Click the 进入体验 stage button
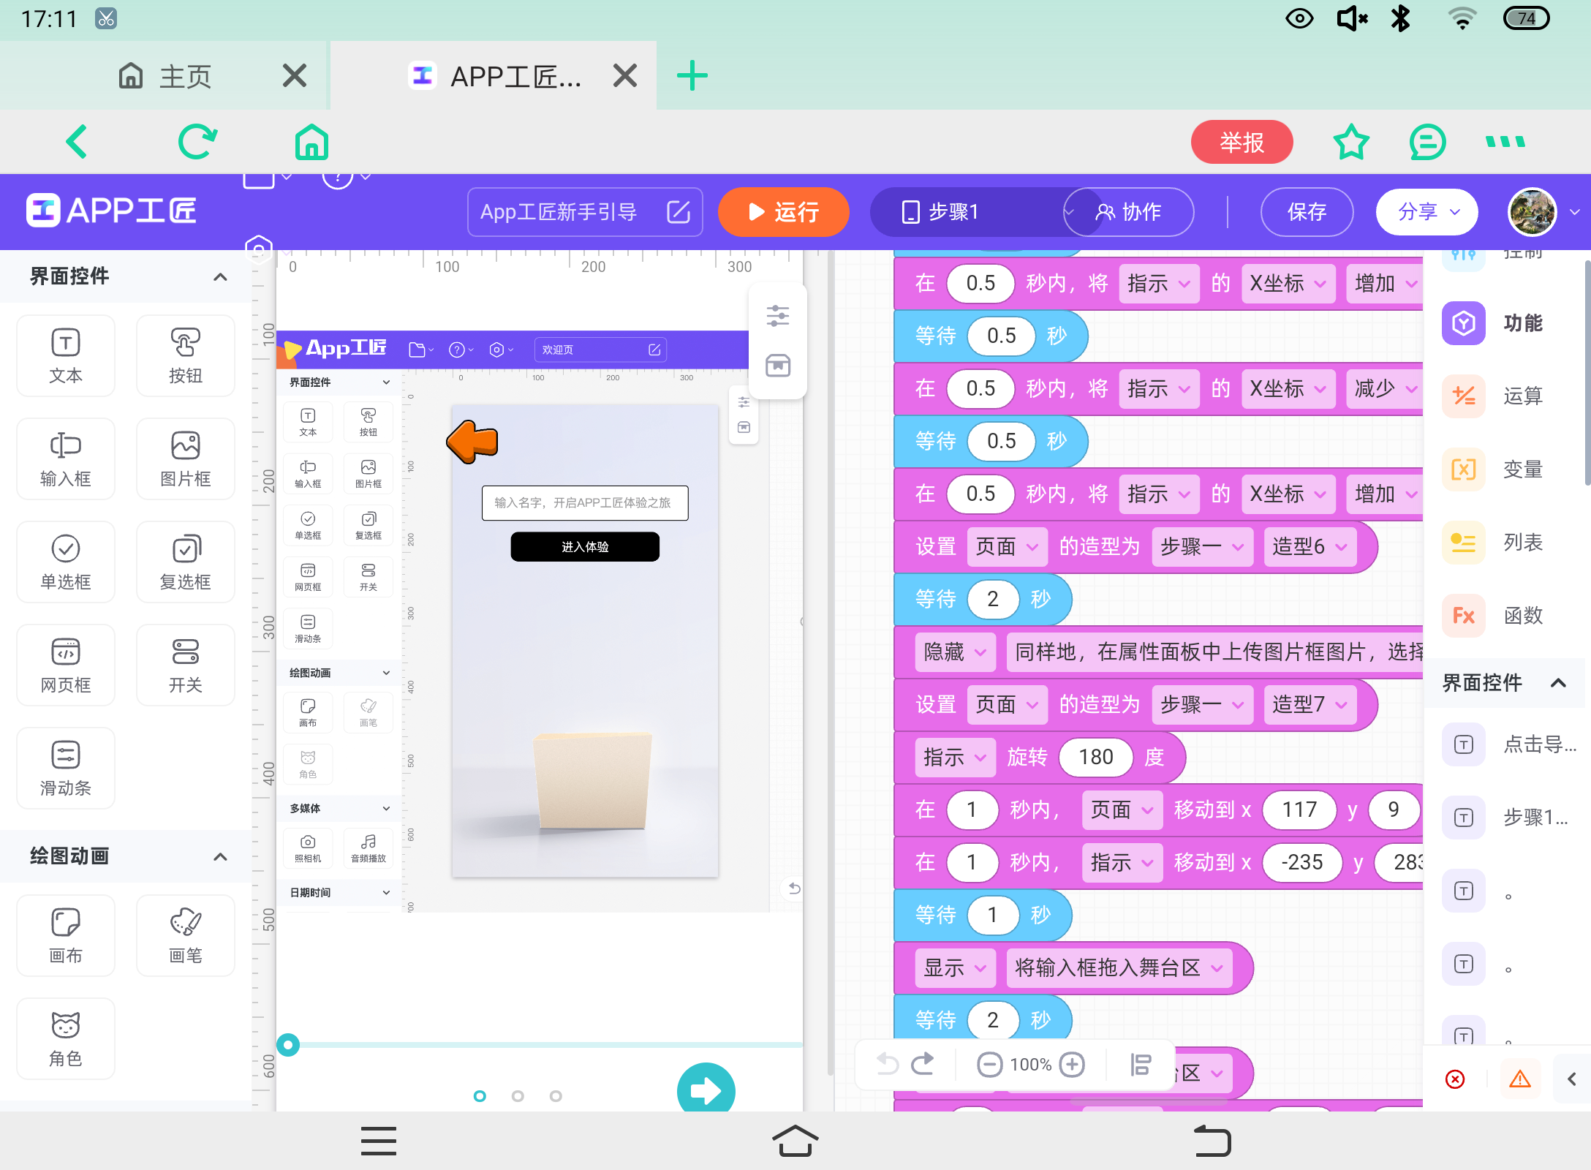The width and height of the screenshot is (1591, 1170). [x=585, y=546]
